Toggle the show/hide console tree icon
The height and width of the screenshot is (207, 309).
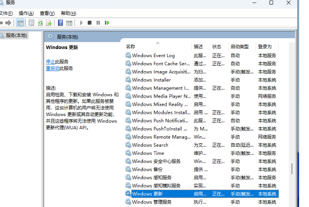pyautogui.click(x=20, y=23)
